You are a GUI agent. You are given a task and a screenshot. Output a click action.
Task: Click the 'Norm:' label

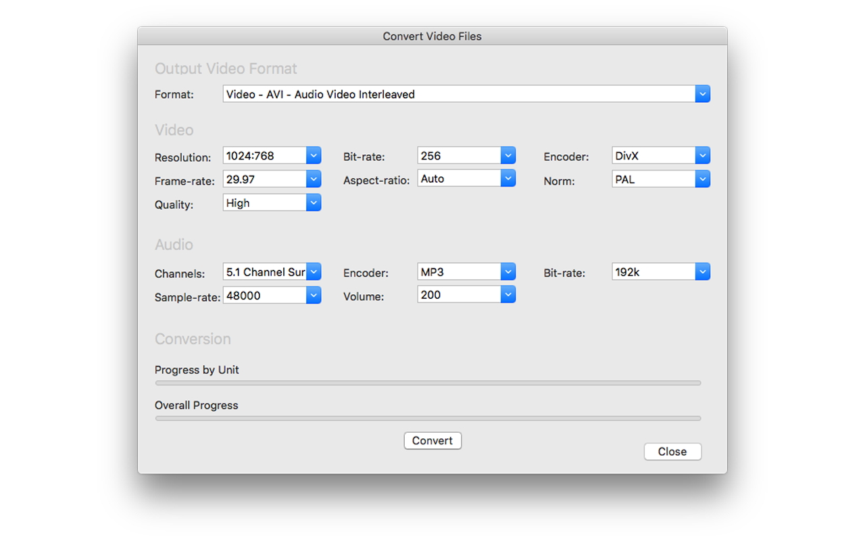[560, 181]
